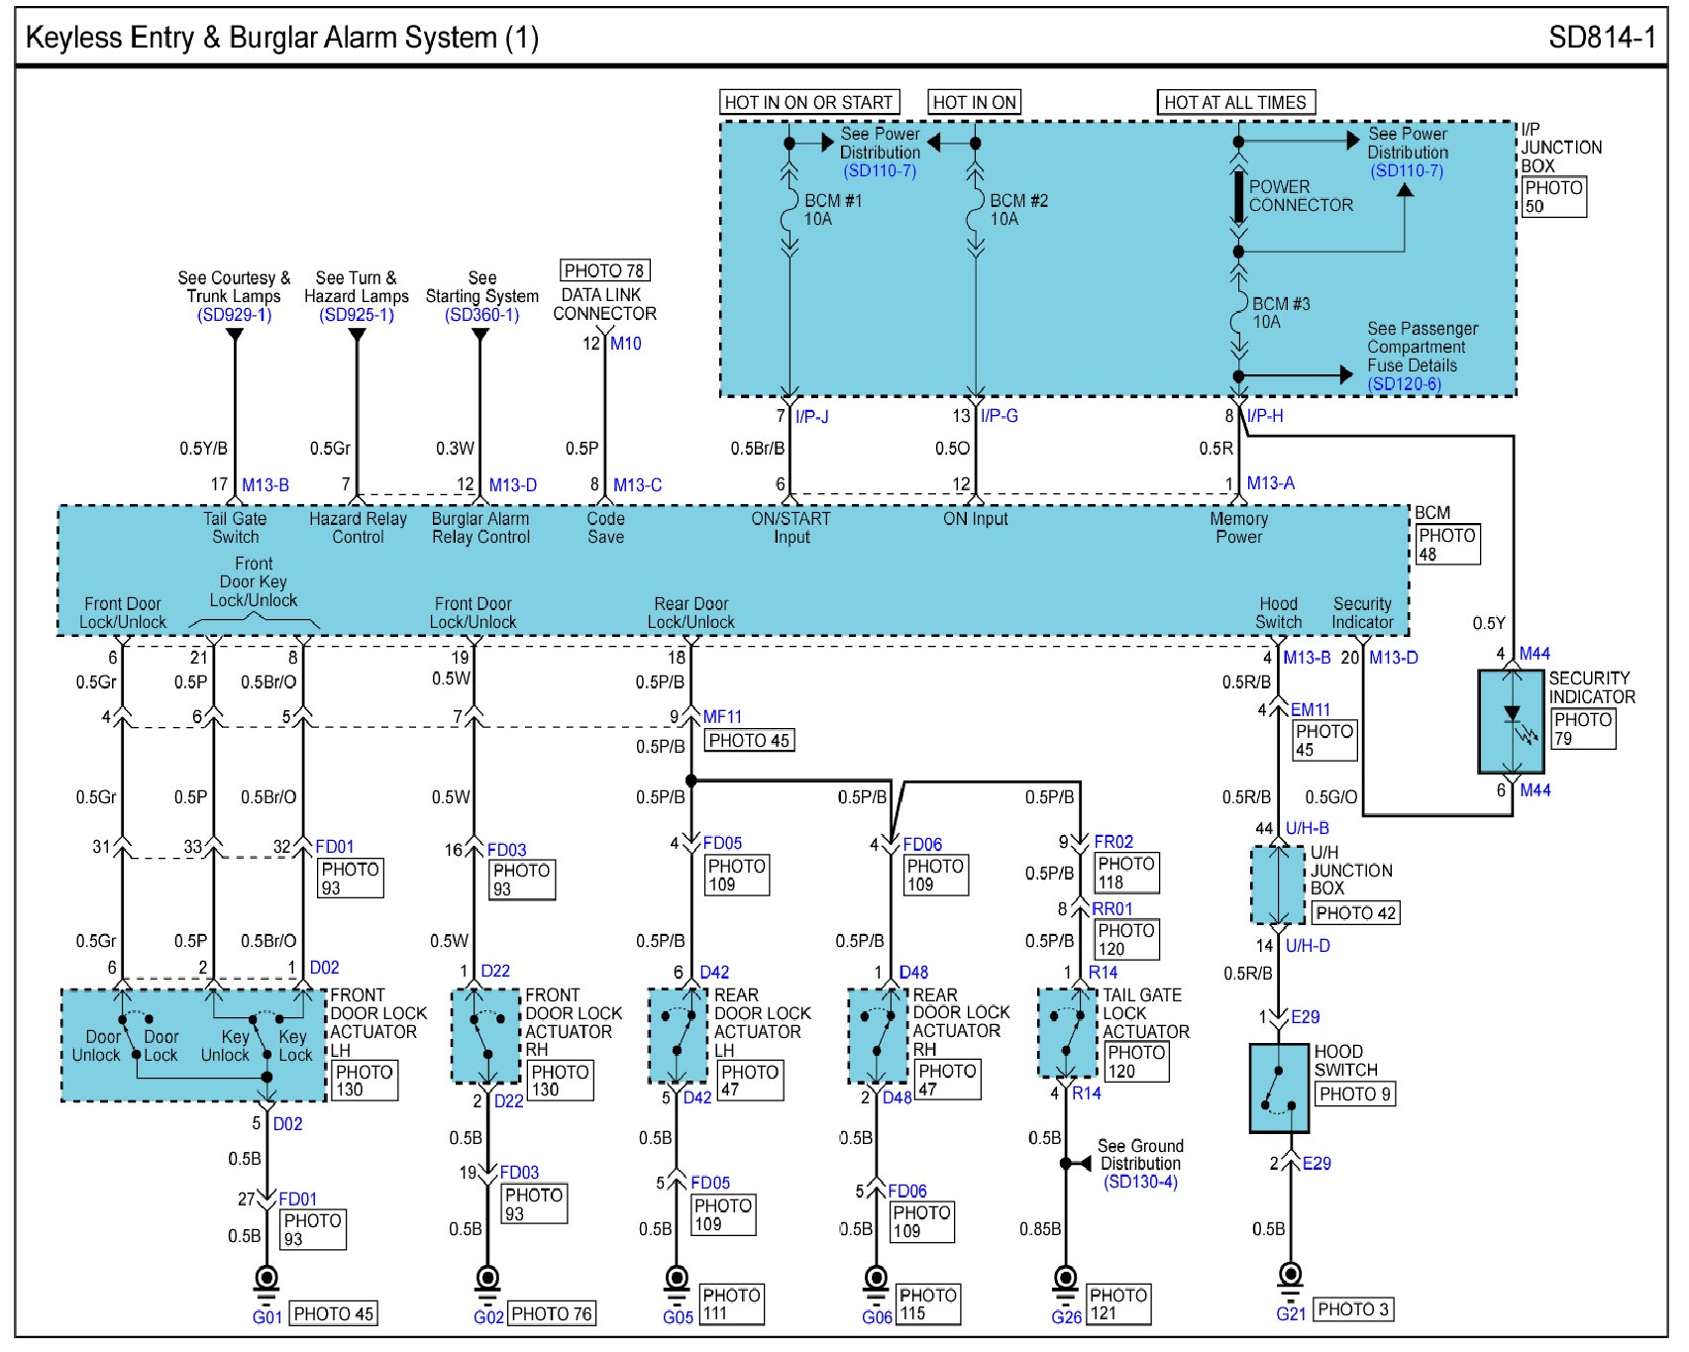
Task: Click the tail gate lock actuator symbol
Action: [x=1066, y=1032]
